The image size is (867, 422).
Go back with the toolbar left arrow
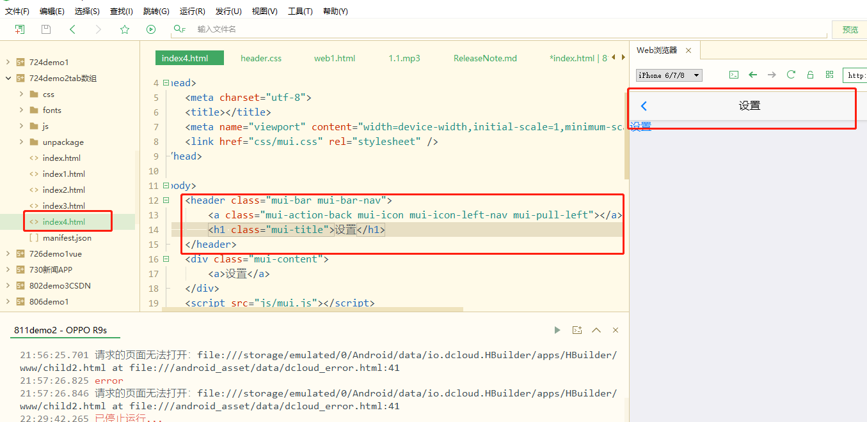coord(72,29)
